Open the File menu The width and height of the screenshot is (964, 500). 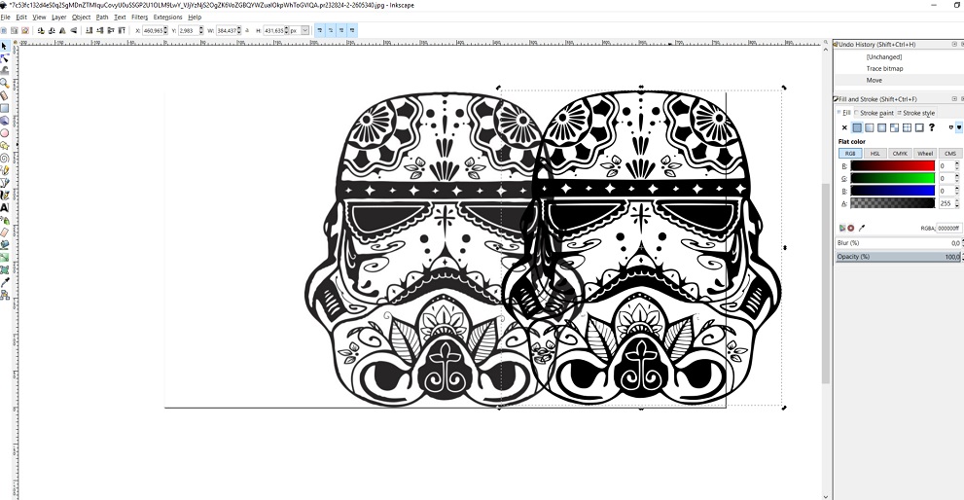point(6,18)
